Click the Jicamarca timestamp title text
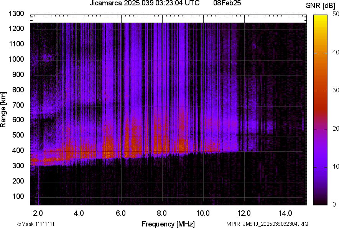This screenshot has width=339, height=228. (144, 3)
